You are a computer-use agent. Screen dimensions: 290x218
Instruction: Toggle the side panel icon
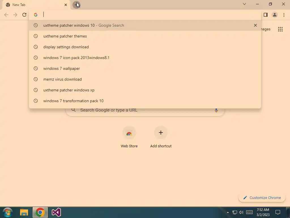[x=266, y=15]
